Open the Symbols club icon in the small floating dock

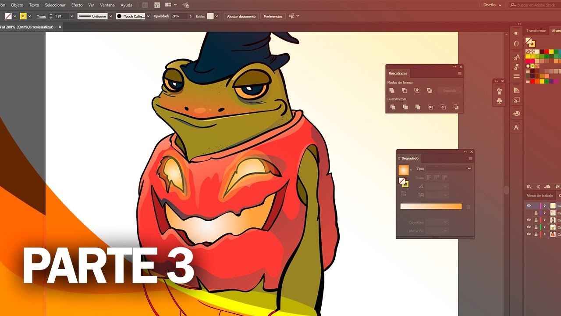coord(499,101)
